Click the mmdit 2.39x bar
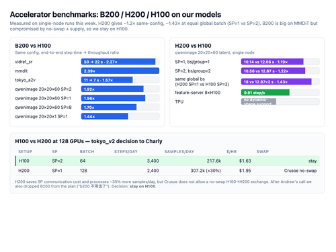This screenshot has height=252, width=336. point(120,71)
